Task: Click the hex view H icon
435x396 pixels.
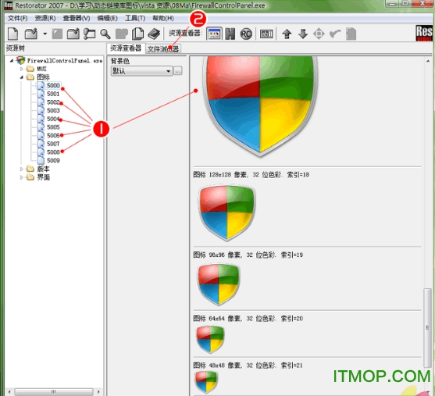Action: point(230,34)
